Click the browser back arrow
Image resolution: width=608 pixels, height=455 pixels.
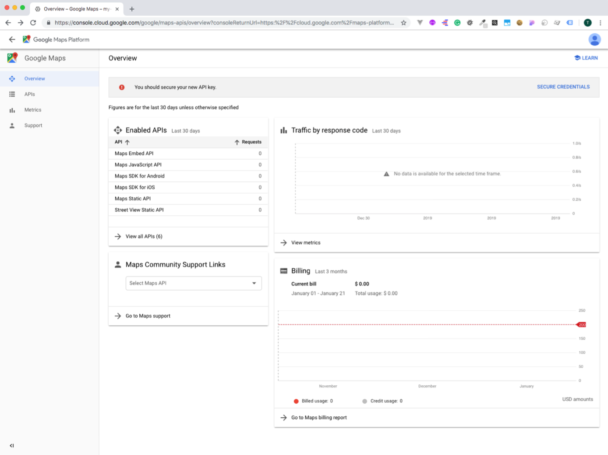(x=8, y=23)
